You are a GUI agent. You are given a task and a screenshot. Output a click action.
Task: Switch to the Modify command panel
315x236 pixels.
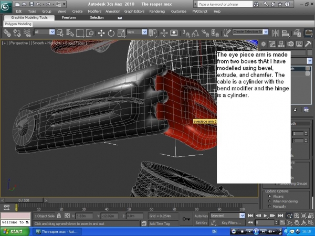point(272,44)
